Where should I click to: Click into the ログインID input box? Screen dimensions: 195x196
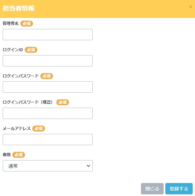coord(48,61)
